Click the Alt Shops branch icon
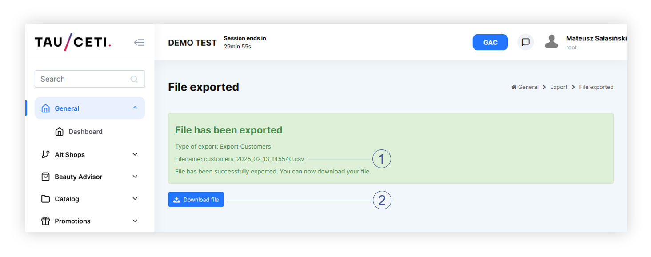Image resolution: width=651 pixels, height=257 pixels. pyautogui.click(x=45, y=154)
